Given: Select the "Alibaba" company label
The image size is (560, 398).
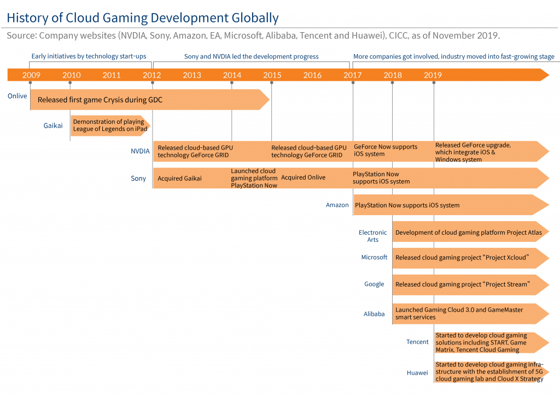Looking at the screenshot, I should coord(374,314).
